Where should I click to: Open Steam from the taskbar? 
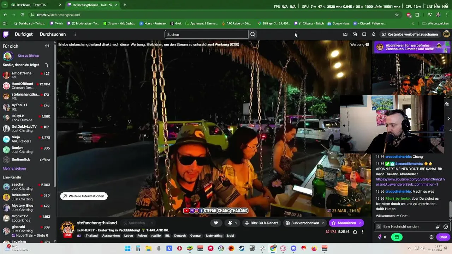point(242,248)
